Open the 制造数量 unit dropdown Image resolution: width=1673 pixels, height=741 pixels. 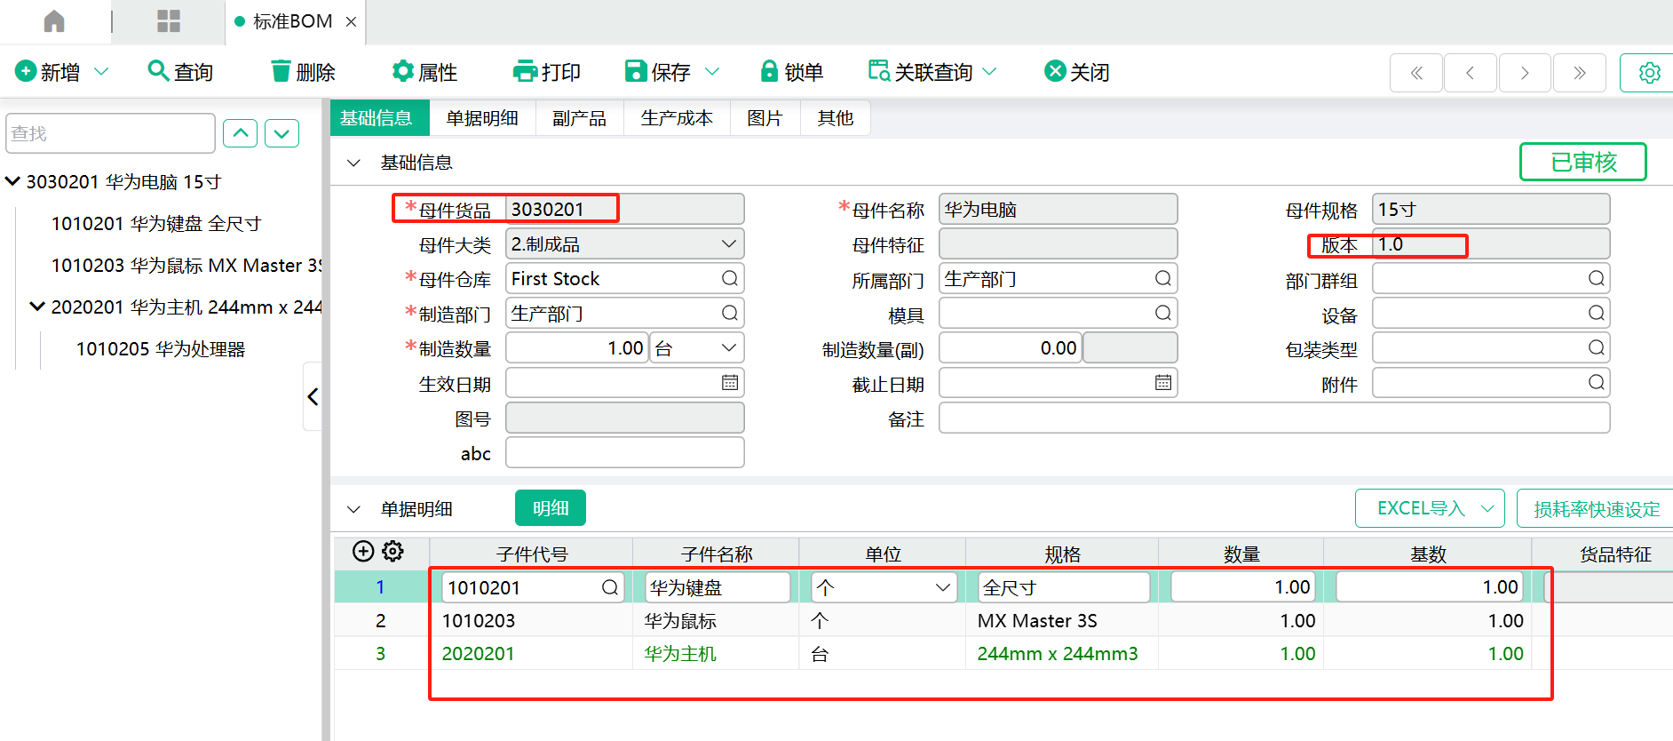tap(729, 347)
